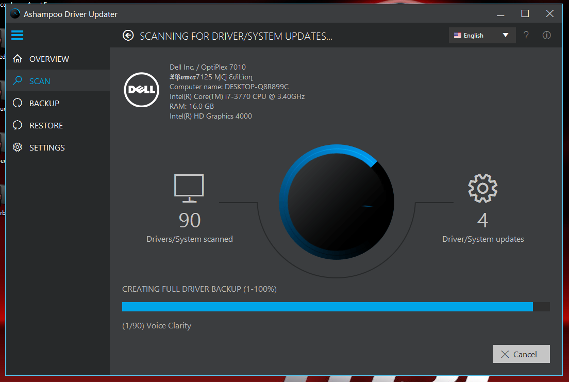The width and height of the screenshot is (569, 382).
Task: Open help with the question mark icon
Action: pos(526,35)
